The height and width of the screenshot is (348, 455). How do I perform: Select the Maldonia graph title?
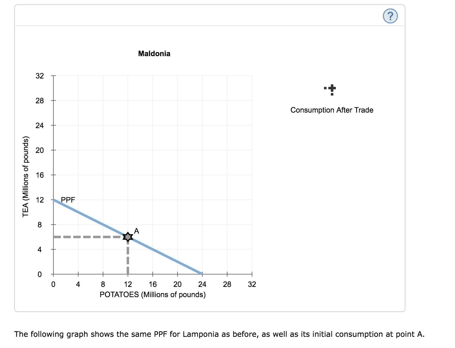(154, 53)
